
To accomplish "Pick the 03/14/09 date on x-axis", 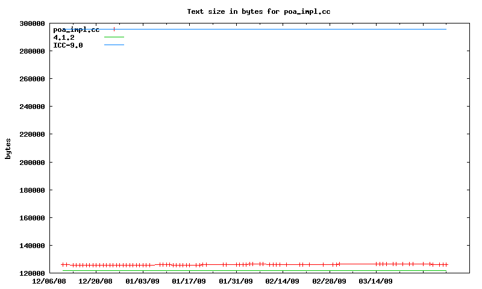I will [376, 281].
